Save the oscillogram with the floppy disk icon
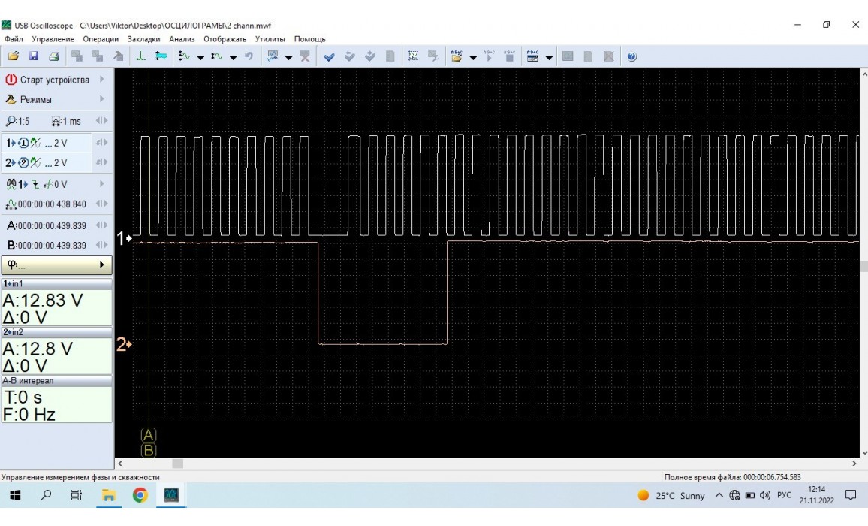 point(34,56)
